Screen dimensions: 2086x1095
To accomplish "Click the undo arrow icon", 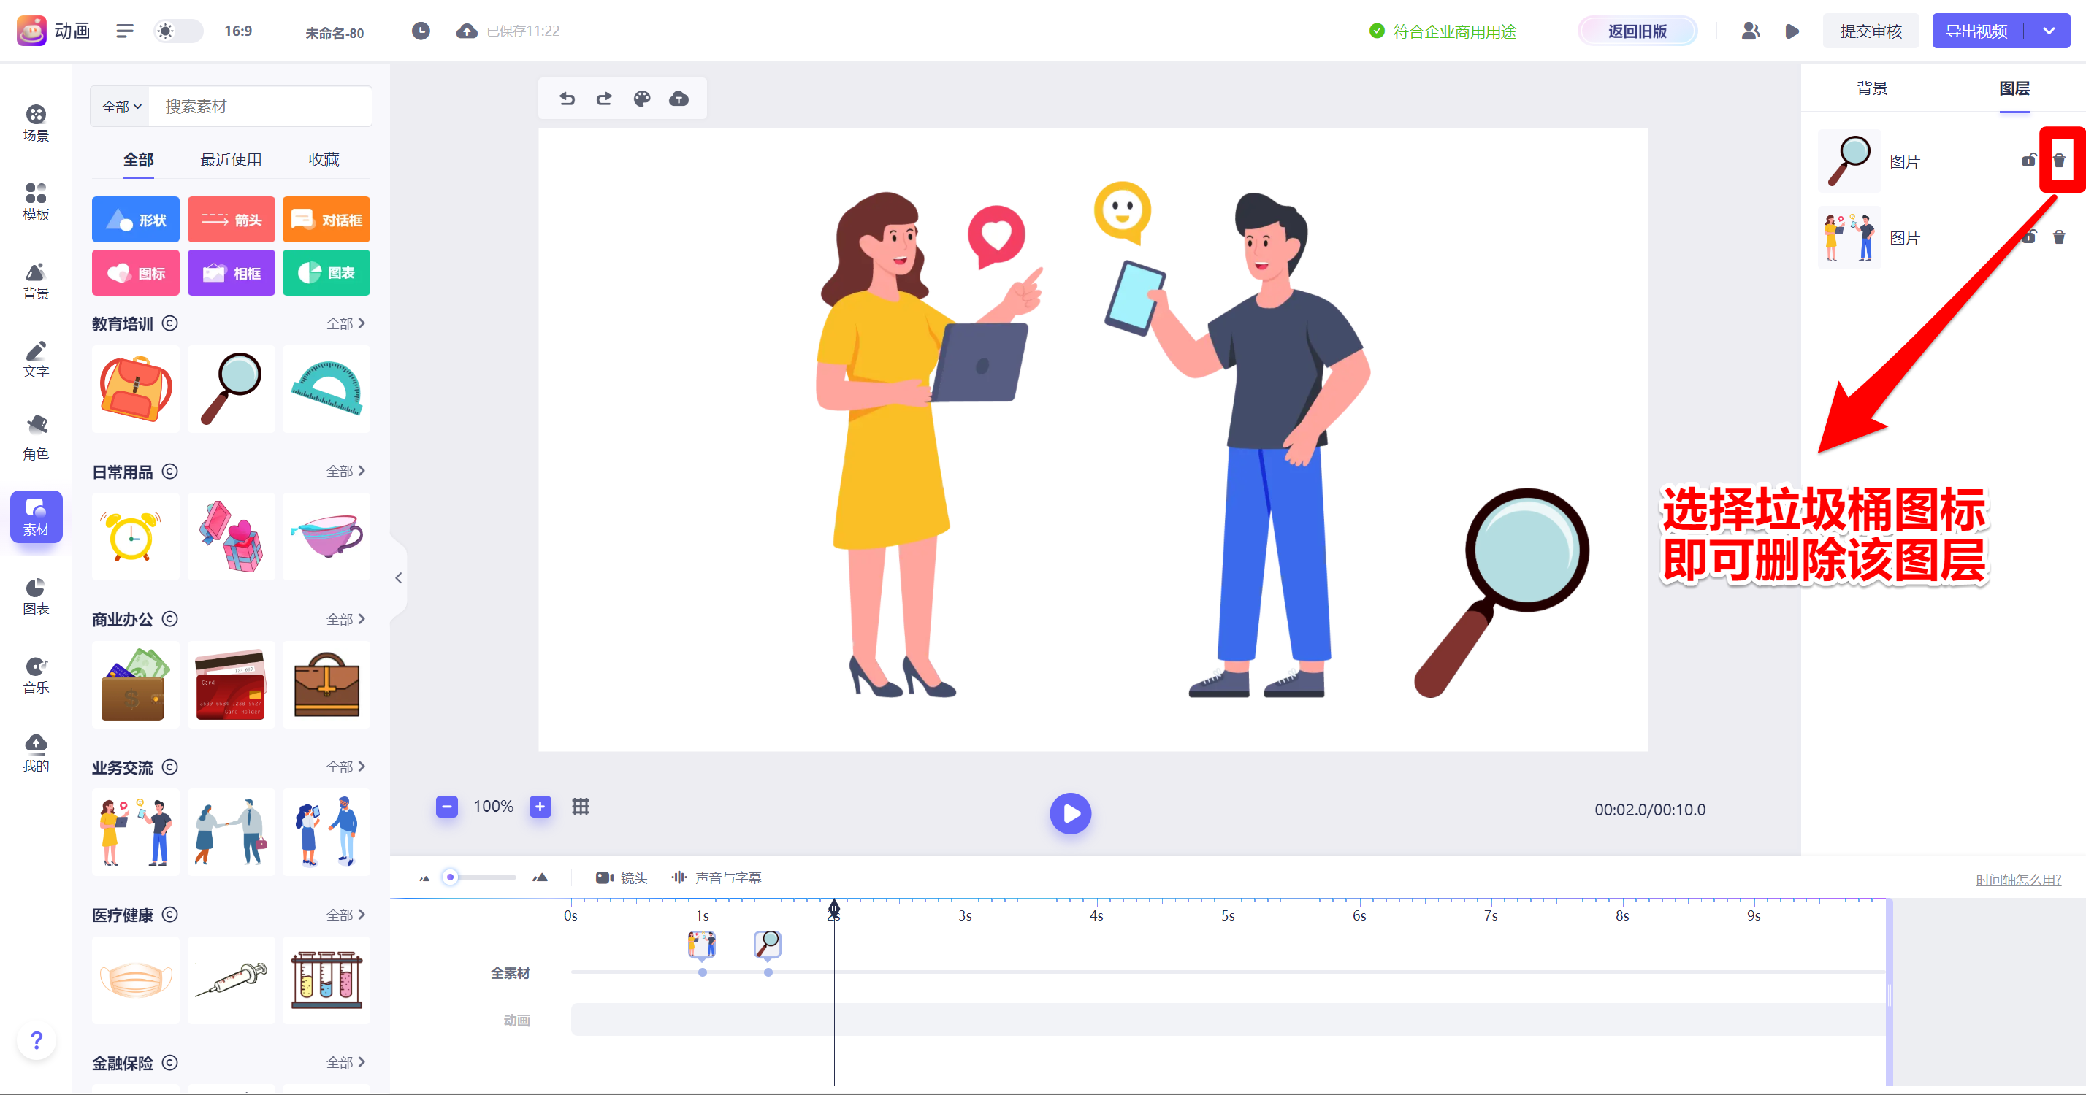I will [567, 99].
